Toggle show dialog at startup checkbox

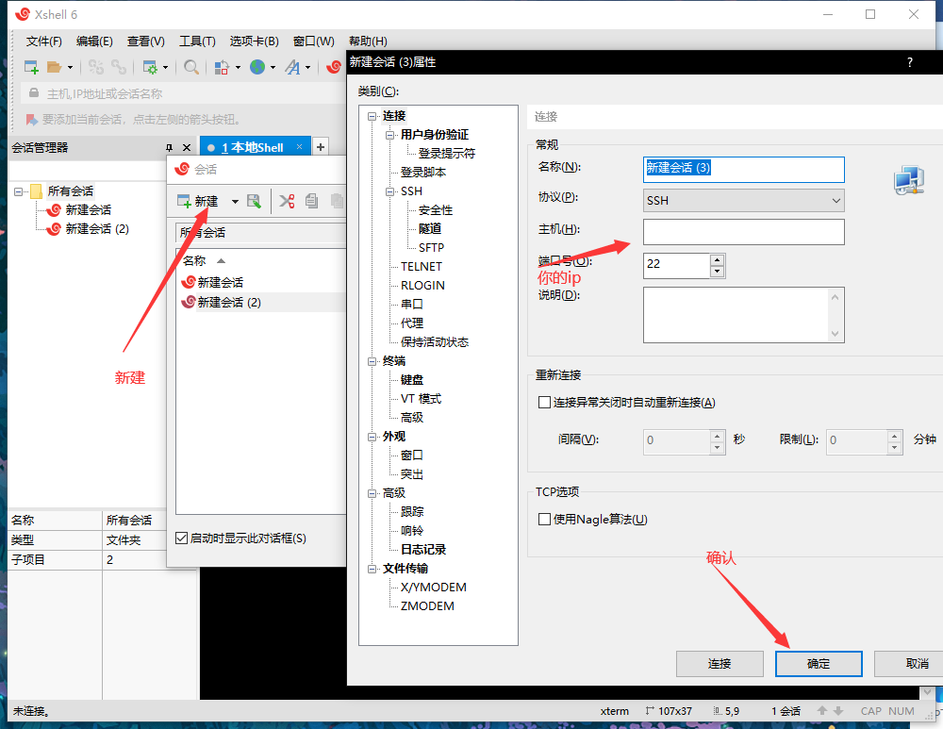pyautogui.click(x=181, y=538)
